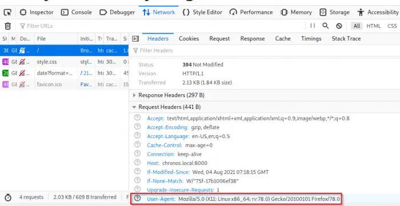
Task: Select the style.css request row
Action: pyautogui.click(x=64, y=62)
